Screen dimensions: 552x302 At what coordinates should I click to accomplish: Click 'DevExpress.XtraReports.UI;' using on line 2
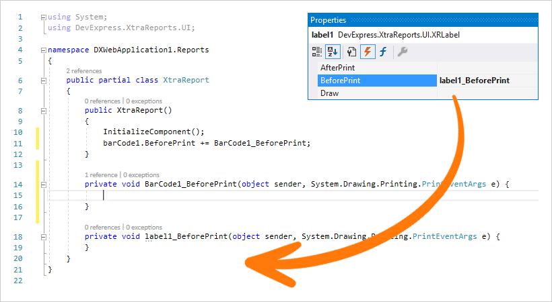[x=135, y=28]
